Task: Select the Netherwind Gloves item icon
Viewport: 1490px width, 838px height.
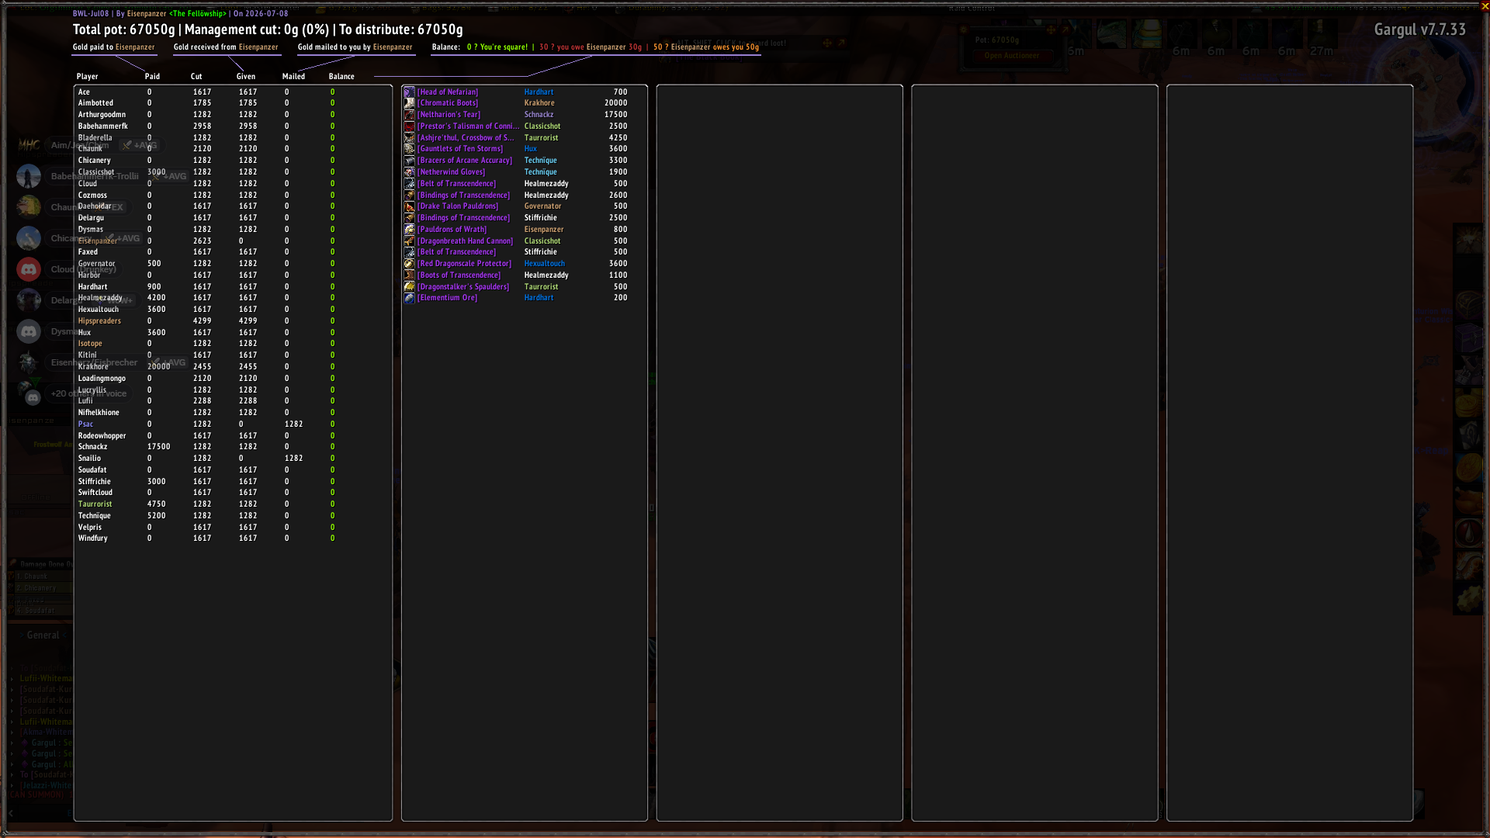Action: tap(409, 172)
